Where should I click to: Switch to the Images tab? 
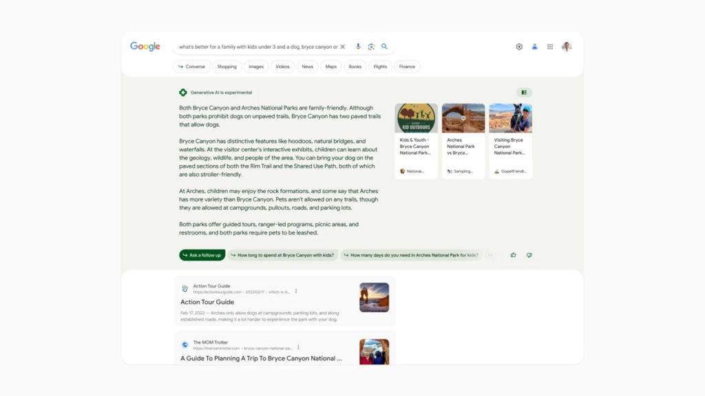255,67
